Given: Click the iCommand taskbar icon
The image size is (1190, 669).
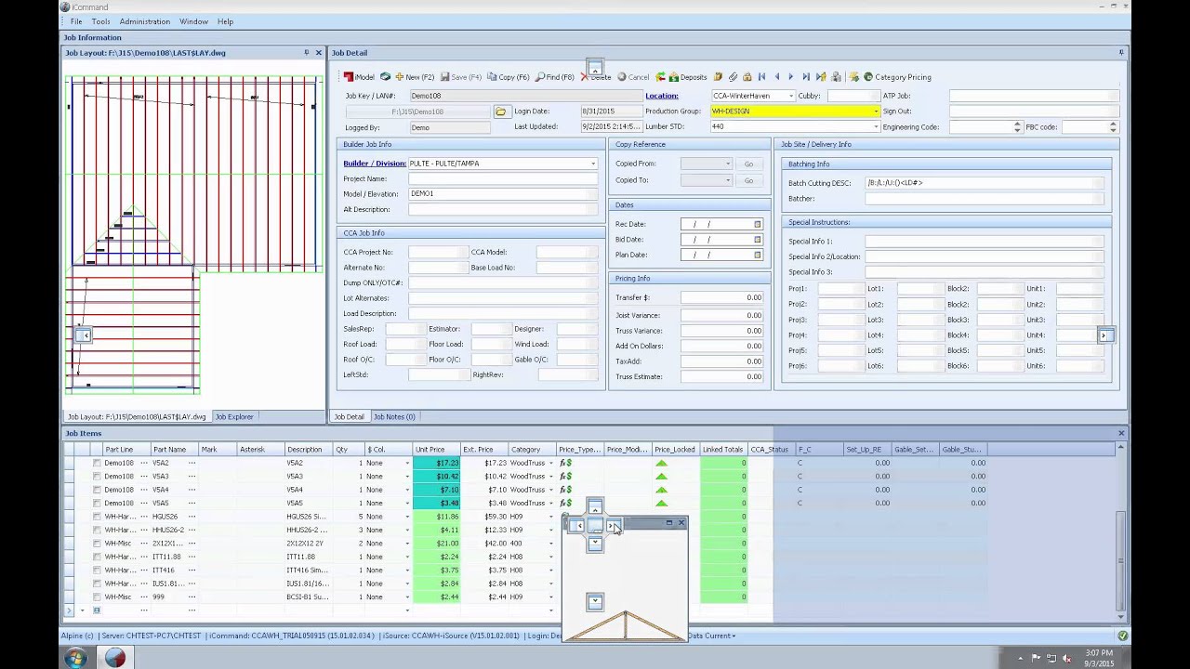Looking at the screenshot, I should pos(115,657).
